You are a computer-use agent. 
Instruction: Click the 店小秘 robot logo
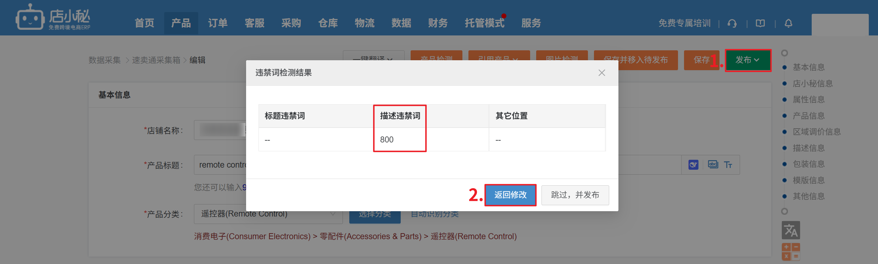53,17
